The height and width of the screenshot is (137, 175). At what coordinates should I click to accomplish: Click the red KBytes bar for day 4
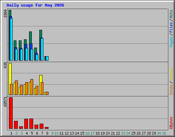(x=26, y=124)
